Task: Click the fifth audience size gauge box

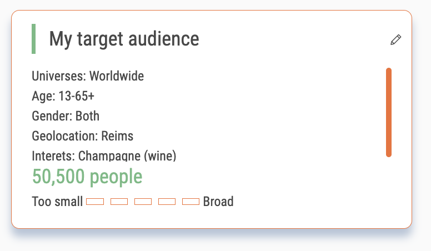Action: [191, 202]
